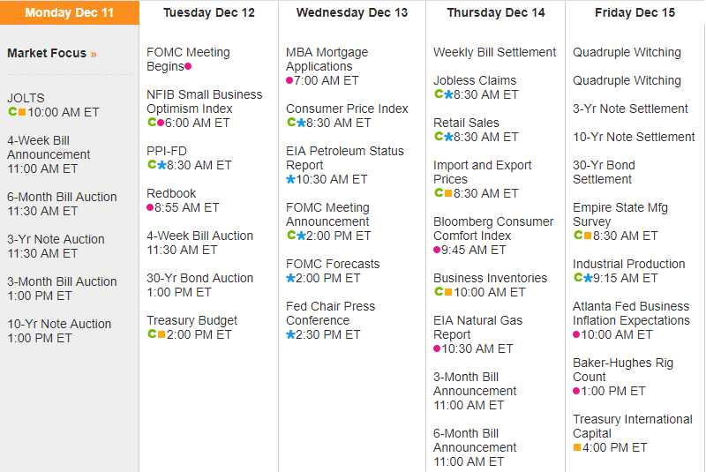Viewport: 706px width, 472px height.
Task: Expand Market Focus with the double arrow
Action: click(x=94, y=54)
